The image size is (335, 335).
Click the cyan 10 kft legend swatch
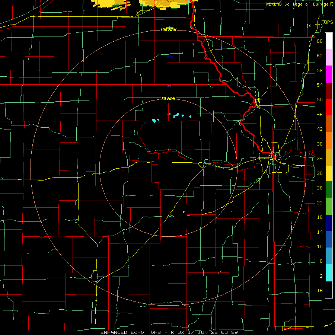coord(329,273)
